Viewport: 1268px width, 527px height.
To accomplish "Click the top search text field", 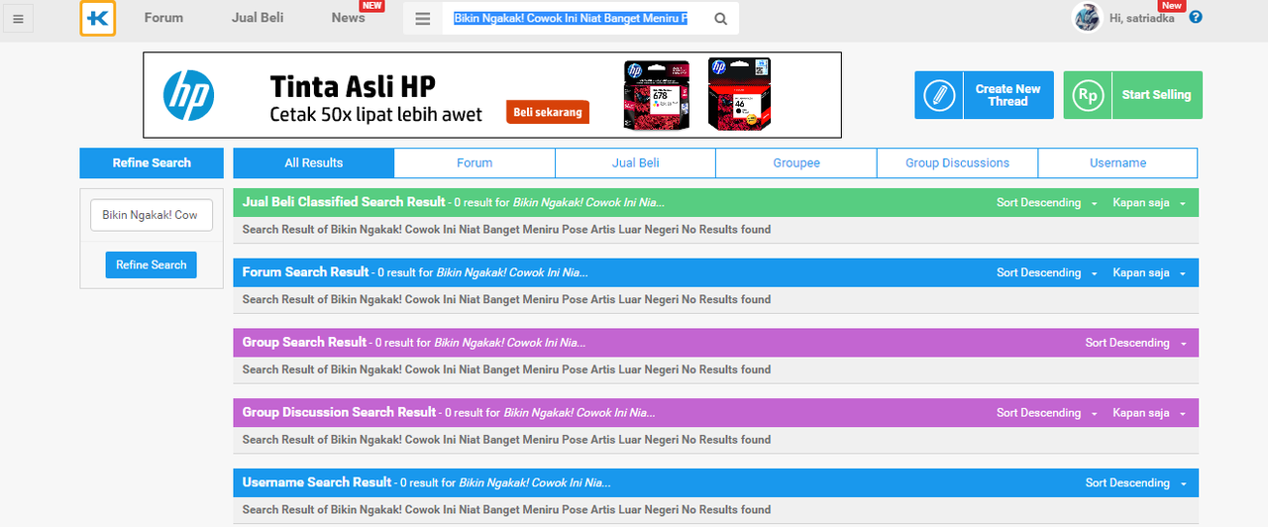I will pos(571,19).
